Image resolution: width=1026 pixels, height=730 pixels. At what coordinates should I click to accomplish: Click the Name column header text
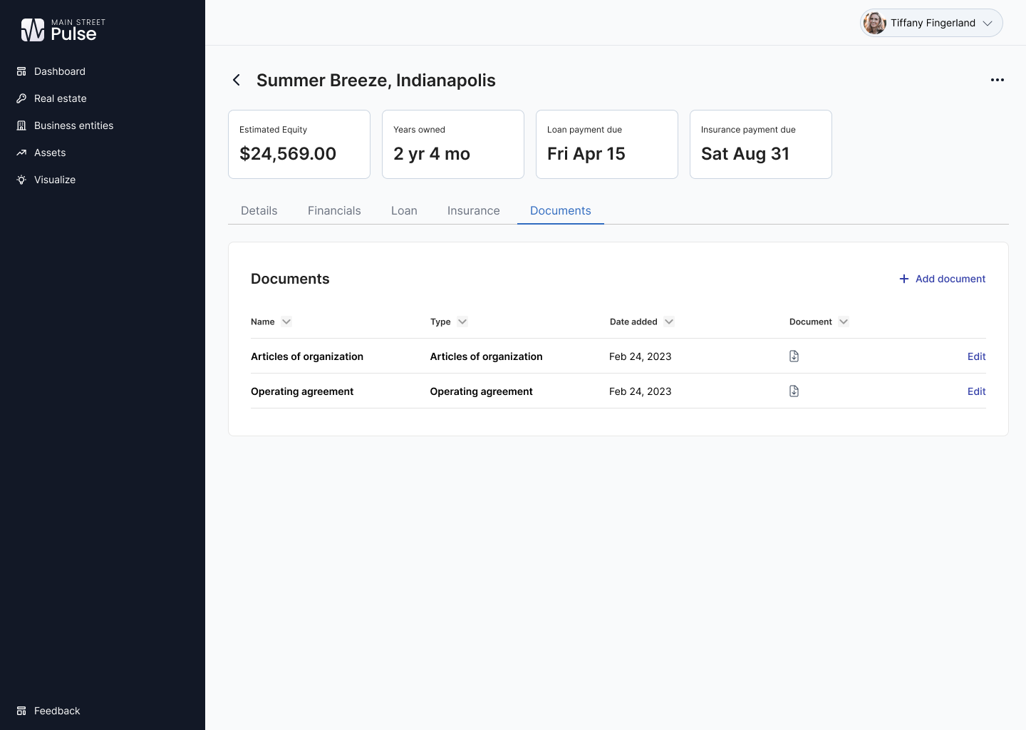coord(263,322)
